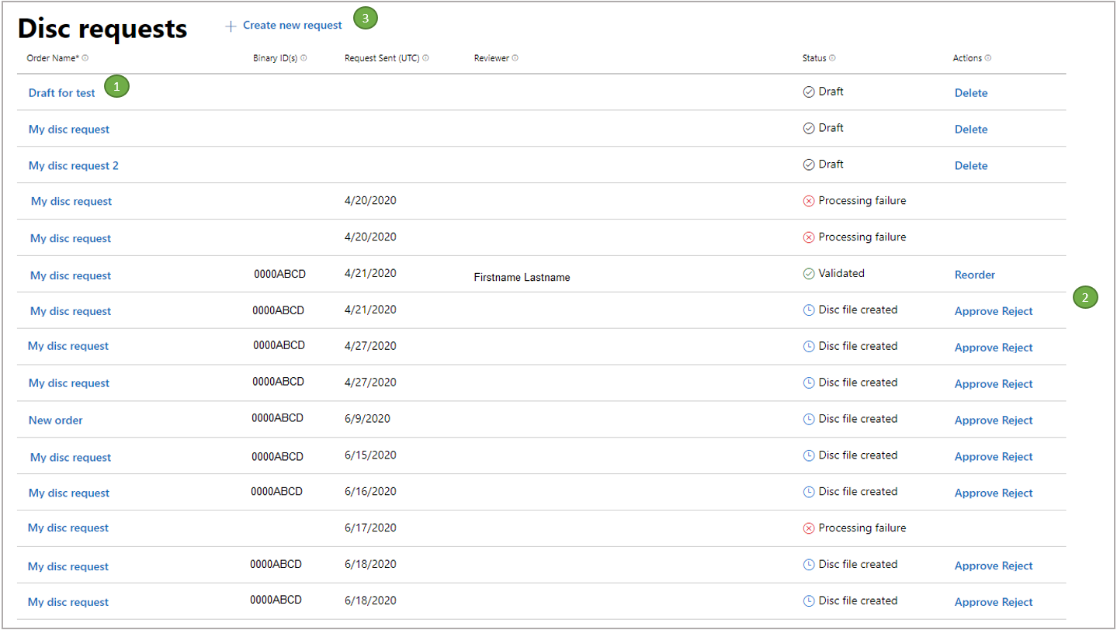Click the info icon next to Reviewer header

click(x=515, y=57)
